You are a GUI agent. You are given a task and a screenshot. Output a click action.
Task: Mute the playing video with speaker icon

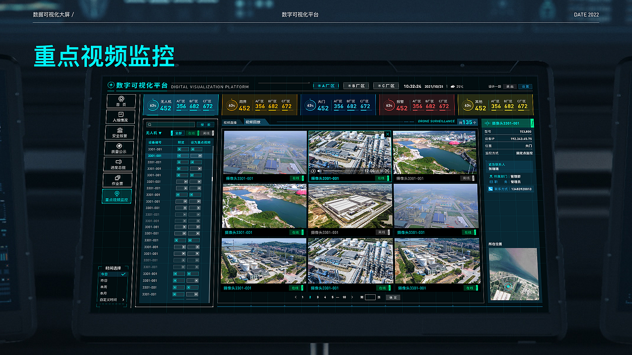(319, 171)
